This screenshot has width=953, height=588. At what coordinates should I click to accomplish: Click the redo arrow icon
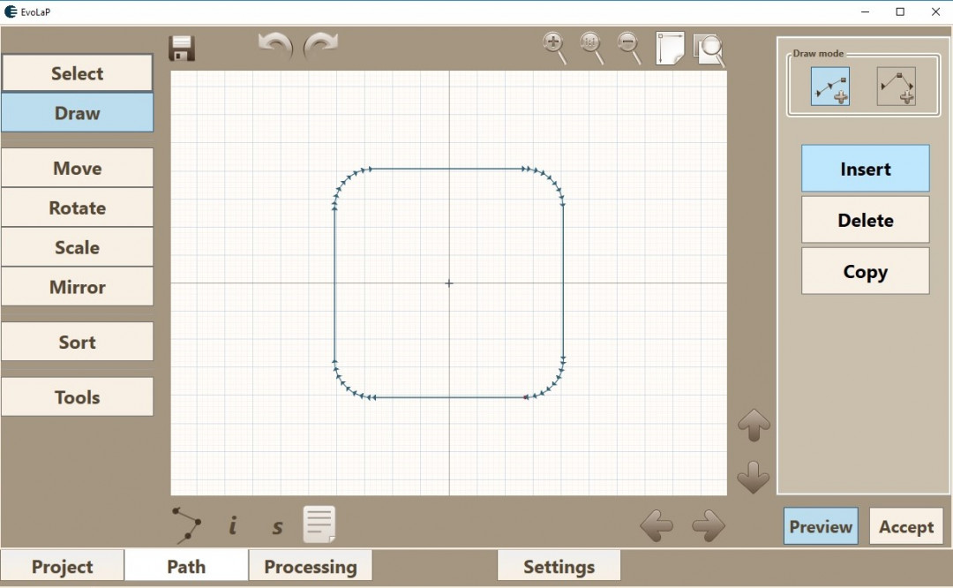320,46
